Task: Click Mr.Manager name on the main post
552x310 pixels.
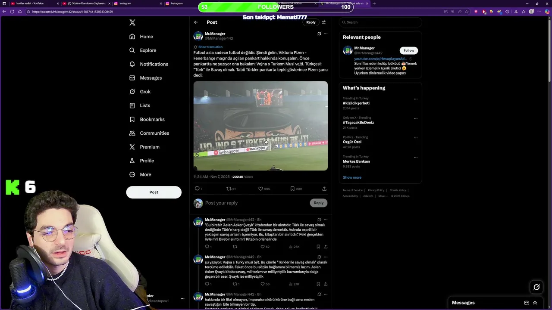Action: 215,34
